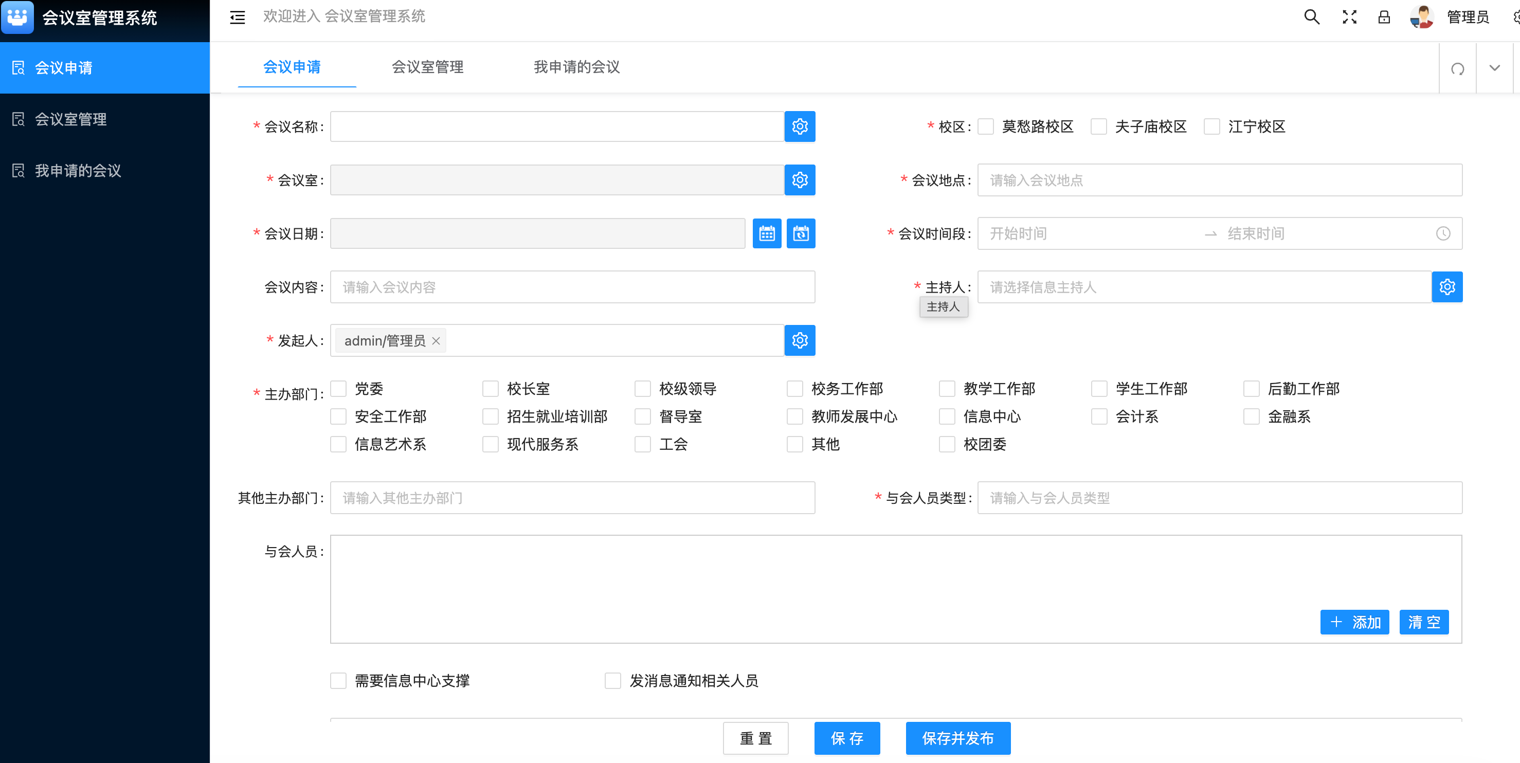Click the sidebar 我申请的会议 icon
The height and width of the screenshot is (763, 1520).
click(19, 171)
